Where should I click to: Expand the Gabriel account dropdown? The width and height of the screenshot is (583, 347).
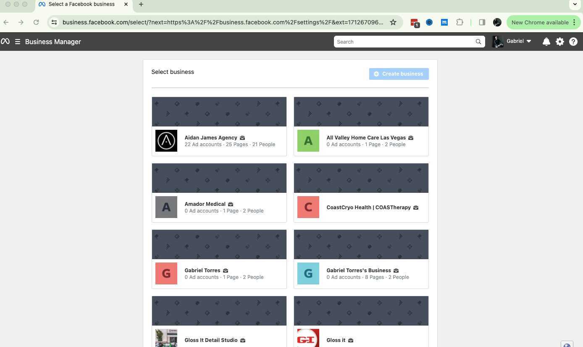529,41
